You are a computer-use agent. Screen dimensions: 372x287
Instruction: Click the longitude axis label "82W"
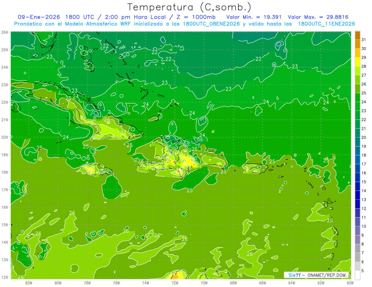click(29, 283)
